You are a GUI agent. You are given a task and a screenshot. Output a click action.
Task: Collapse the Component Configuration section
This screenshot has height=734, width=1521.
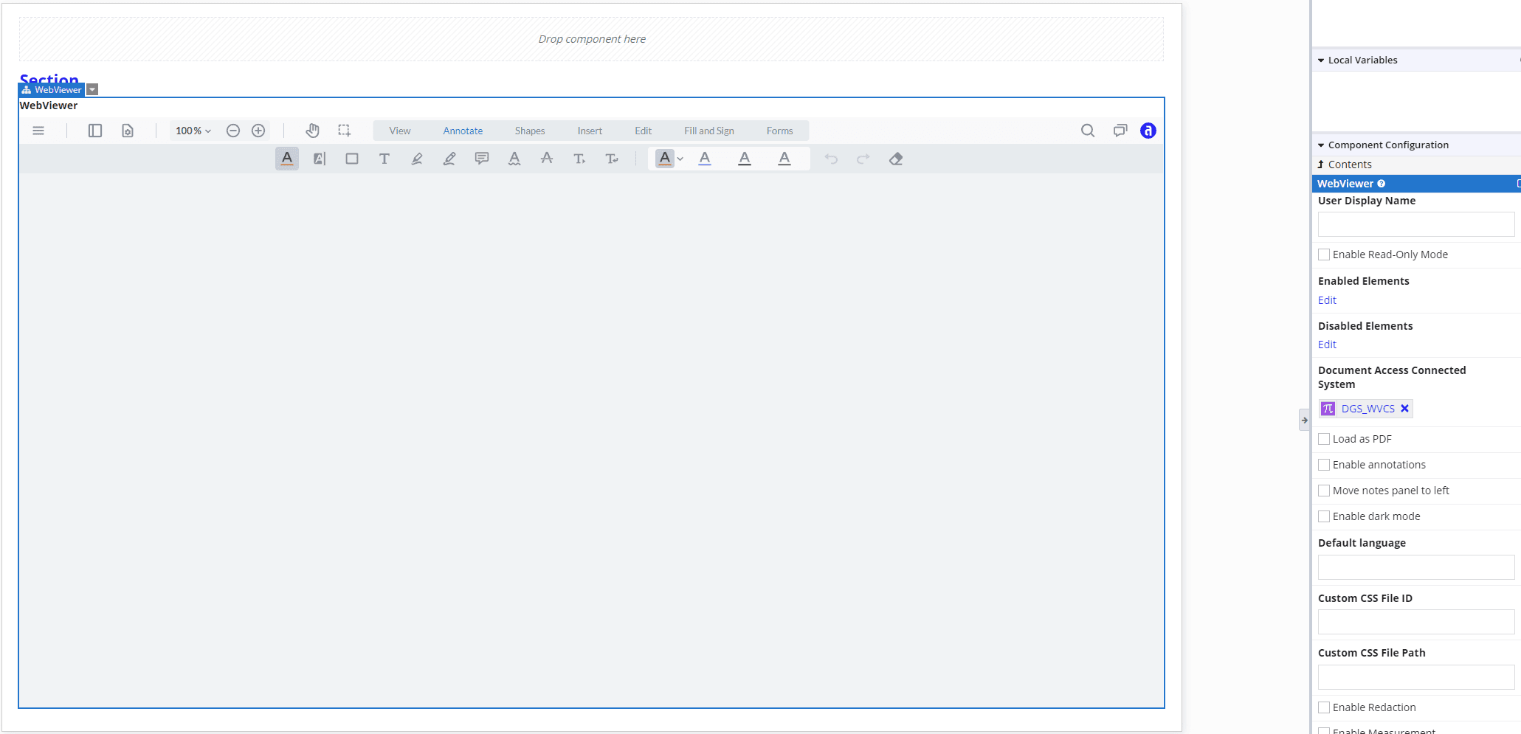[1321, 145]
